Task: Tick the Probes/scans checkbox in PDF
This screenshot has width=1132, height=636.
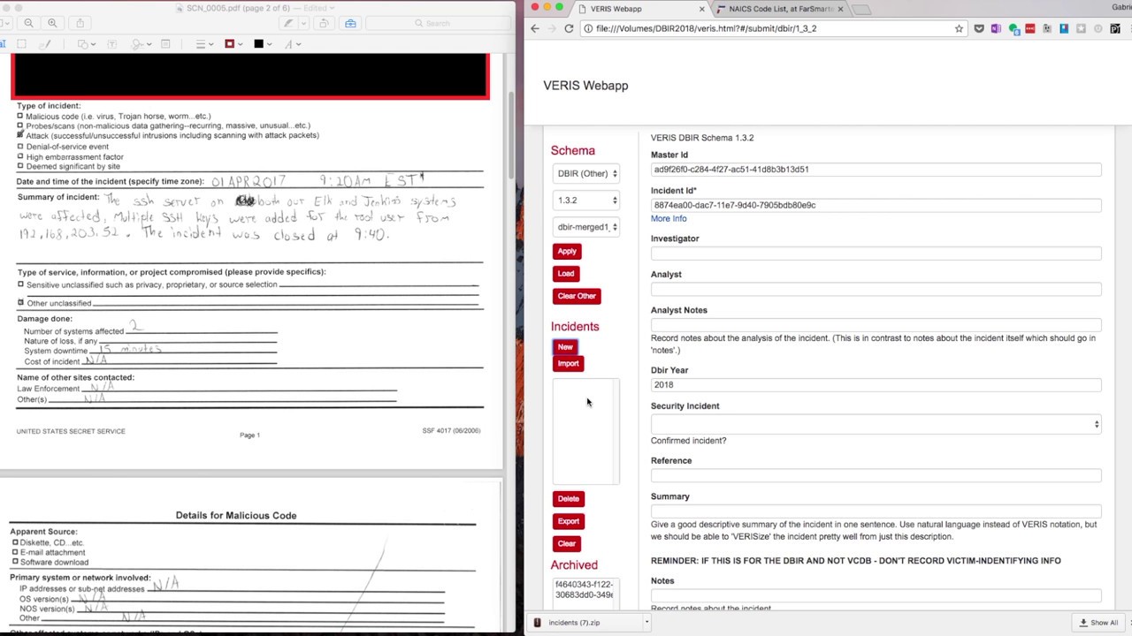Action: coord(20,125)
